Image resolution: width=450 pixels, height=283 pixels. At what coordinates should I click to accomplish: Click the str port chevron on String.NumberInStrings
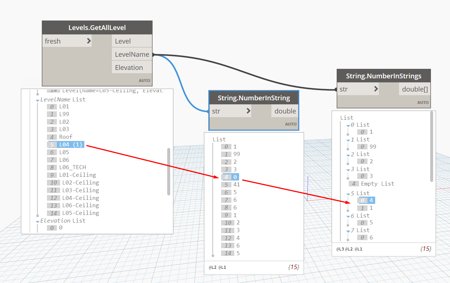(376, 89)
